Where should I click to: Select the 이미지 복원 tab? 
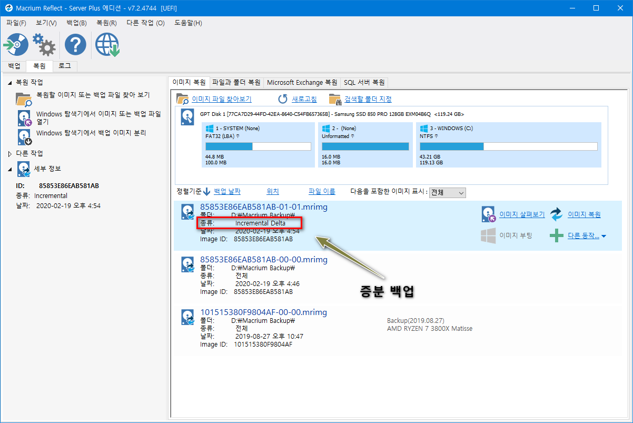(x=189, y=82)
